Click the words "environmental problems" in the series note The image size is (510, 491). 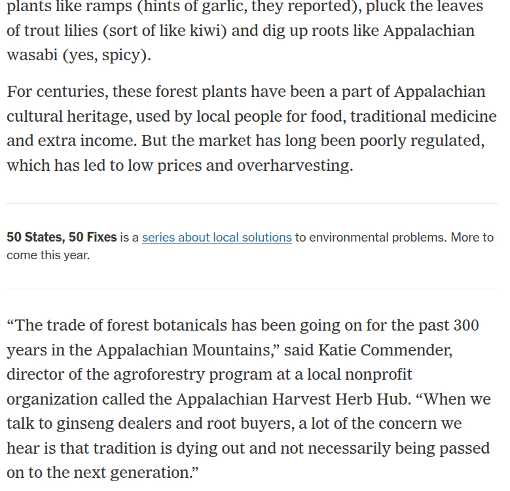coord(377,238)
